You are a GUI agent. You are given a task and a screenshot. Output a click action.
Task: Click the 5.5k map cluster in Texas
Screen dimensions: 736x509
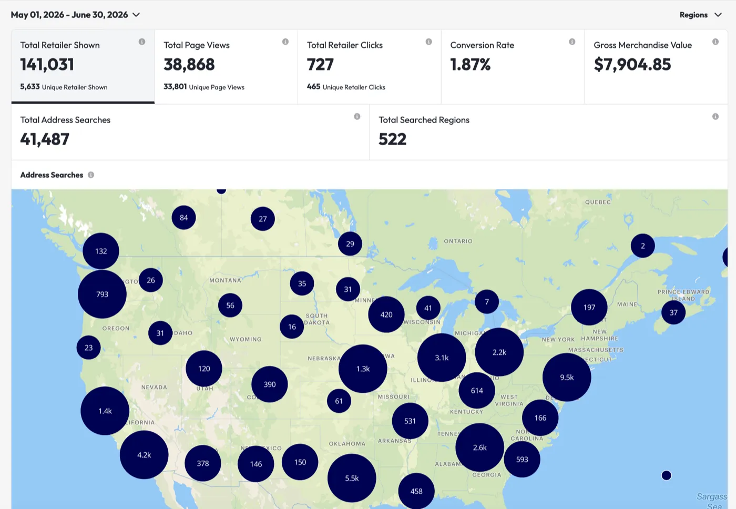[352, 478]
